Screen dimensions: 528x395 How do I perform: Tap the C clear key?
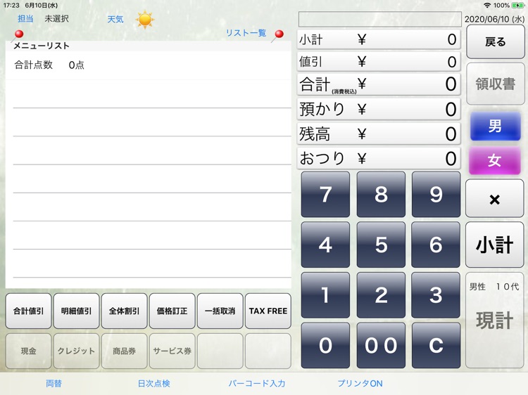click(x=436, y=345)
